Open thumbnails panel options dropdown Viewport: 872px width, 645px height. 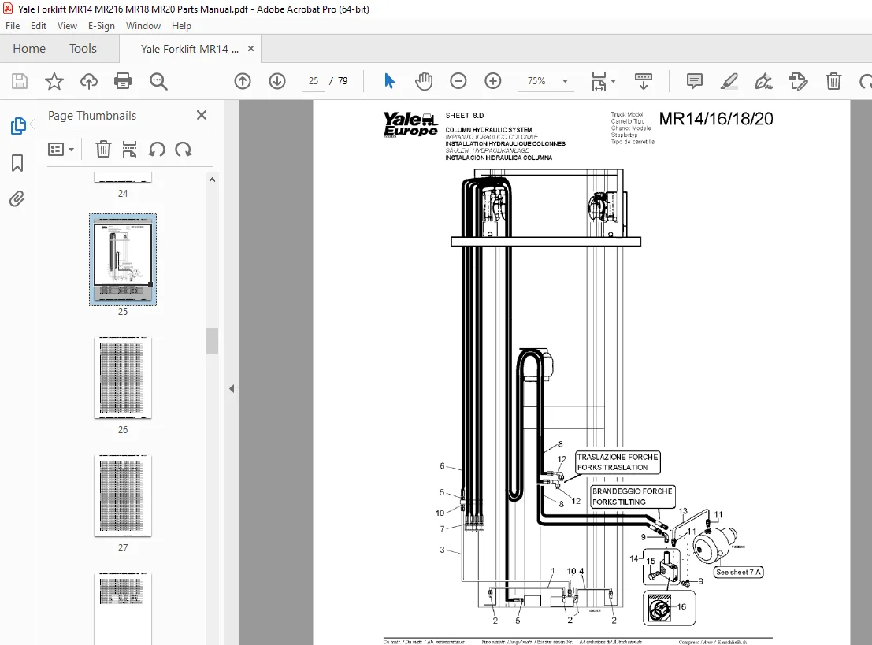pos(61,149)
